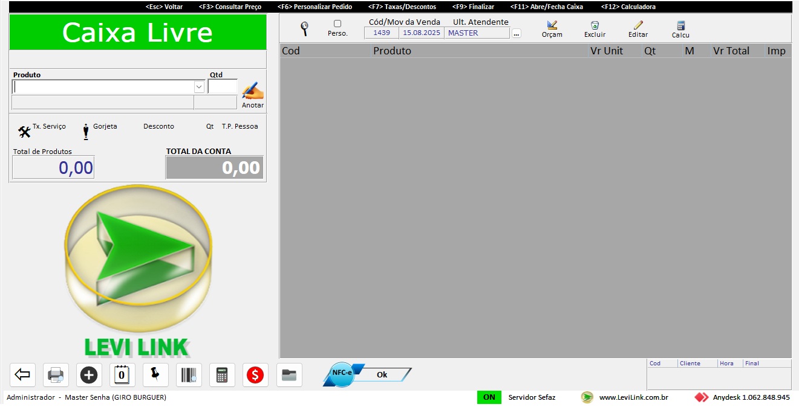799x407 pixels.
Task: Click the Ok button beside NFC-e
Action: point(382,374)
